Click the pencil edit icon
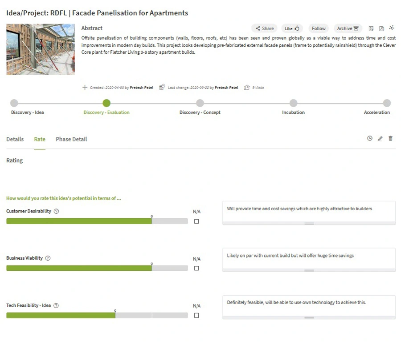 380,139
